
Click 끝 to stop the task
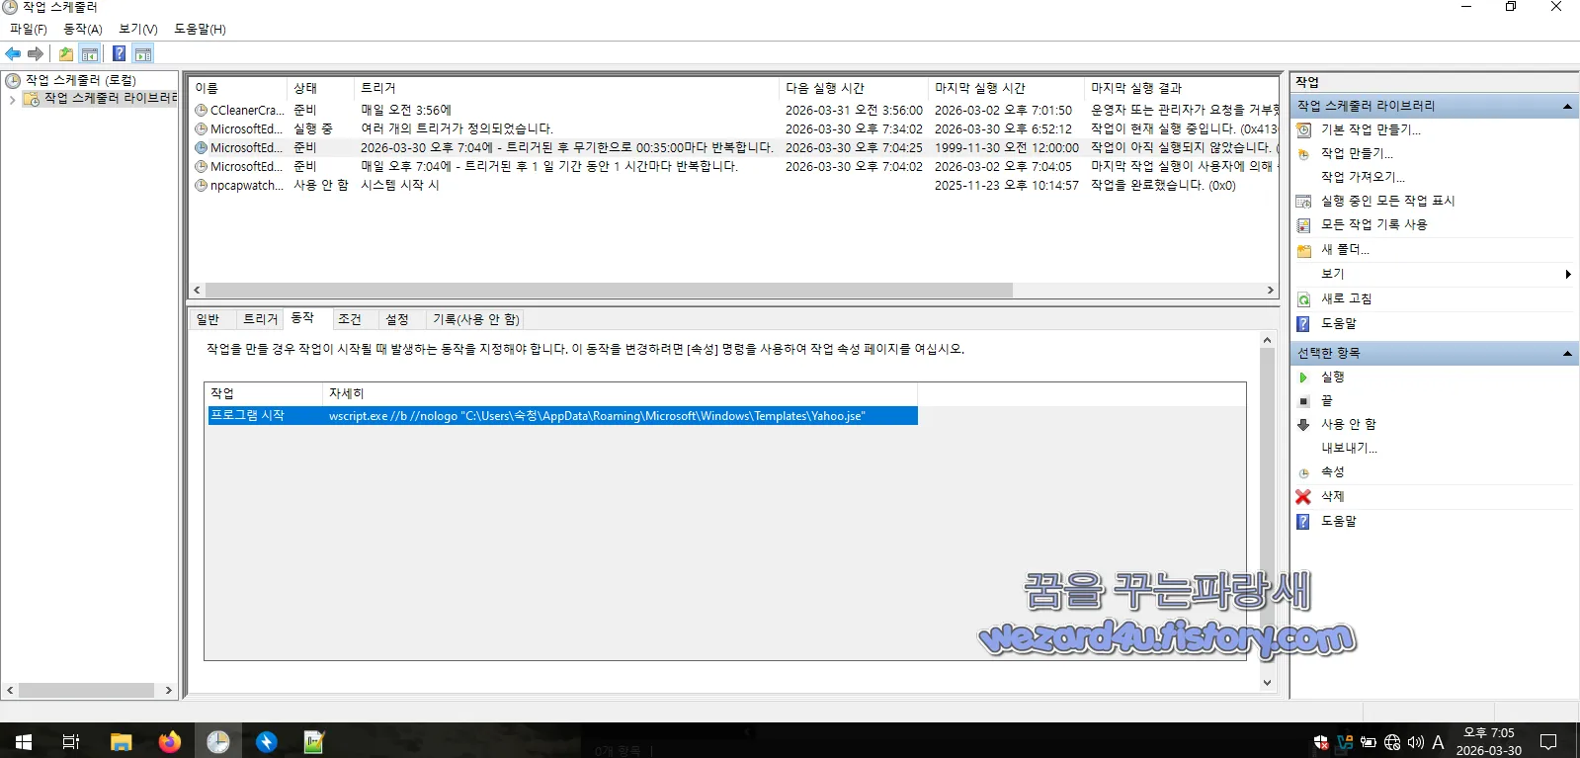(x=1327, y=400)
